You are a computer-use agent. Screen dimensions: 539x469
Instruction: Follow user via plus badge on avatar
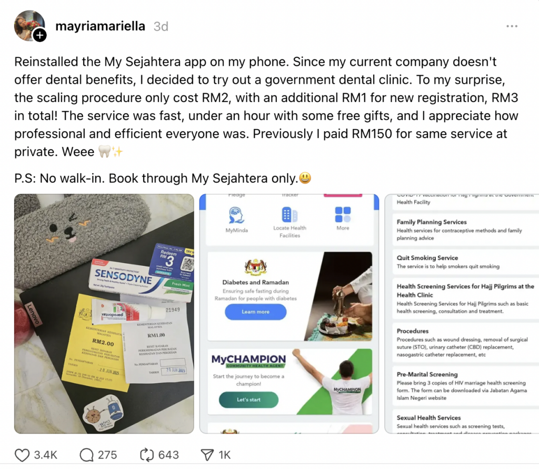[40, 35]
